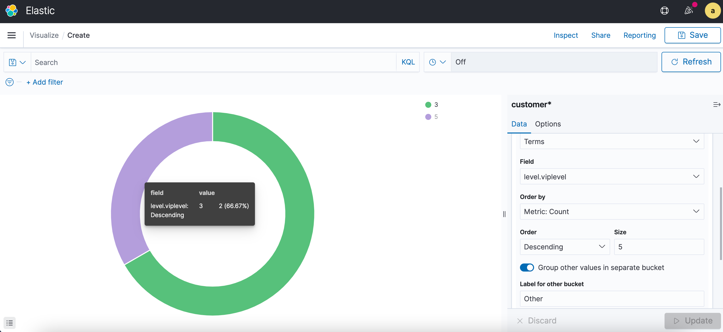The height and width of the screenshot is (332, 723).
Task: Open the Inspect menu item
Action: coord(566,35)
